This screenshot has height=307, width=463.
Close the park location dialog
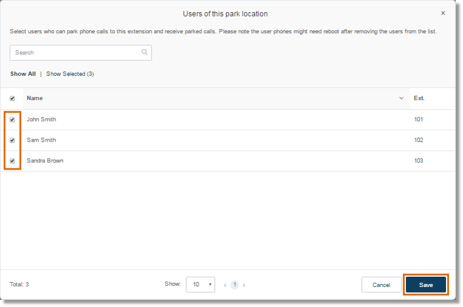tap(443, 13)
